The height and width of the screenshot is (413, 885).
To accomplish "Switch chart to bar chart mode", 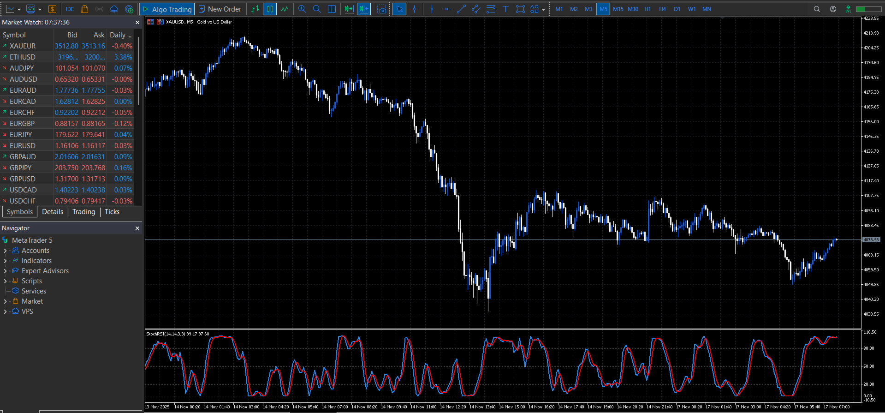I will click(x=255, y=9).
